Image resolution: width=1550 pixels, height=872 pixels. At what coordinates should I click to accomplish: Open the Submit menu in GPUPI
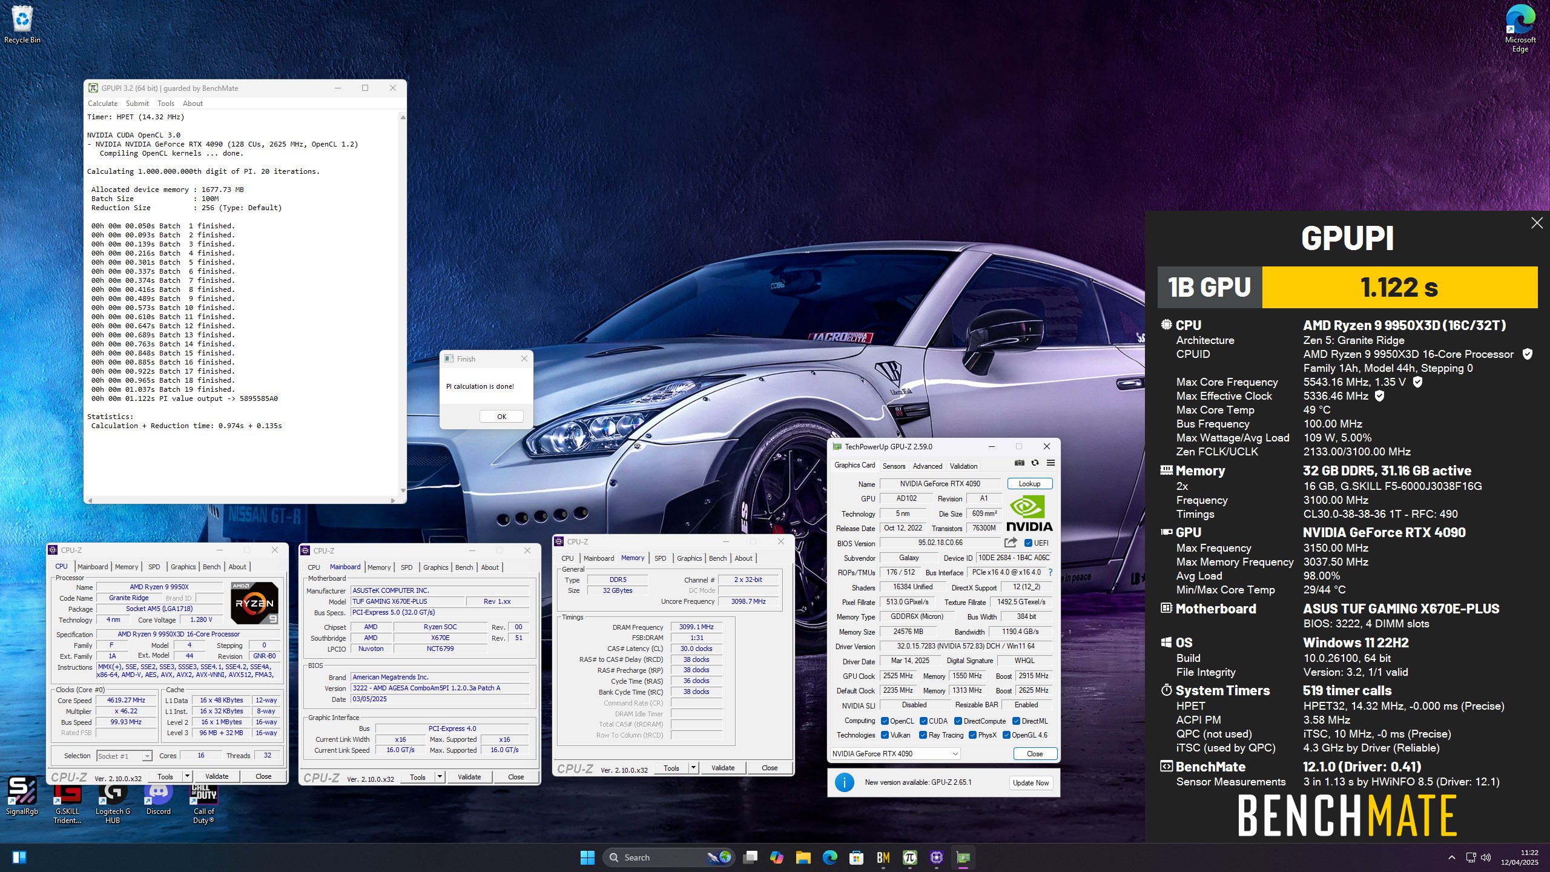(137, 104)
